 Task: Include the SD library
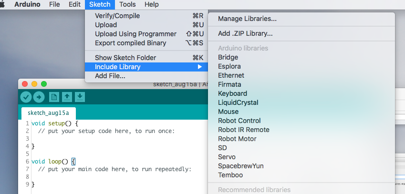[301, 148]
